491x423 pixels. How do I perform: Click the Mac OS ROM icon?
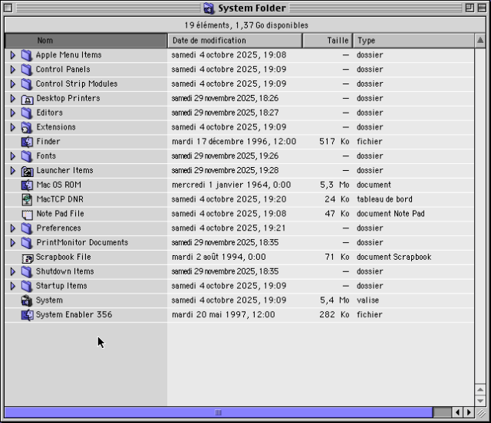(x=27, y=185)
